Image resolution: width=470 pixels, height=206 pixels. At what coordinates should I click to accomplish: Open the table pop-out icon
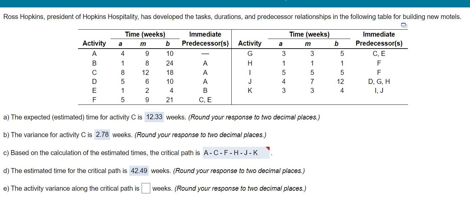(404, 25)
